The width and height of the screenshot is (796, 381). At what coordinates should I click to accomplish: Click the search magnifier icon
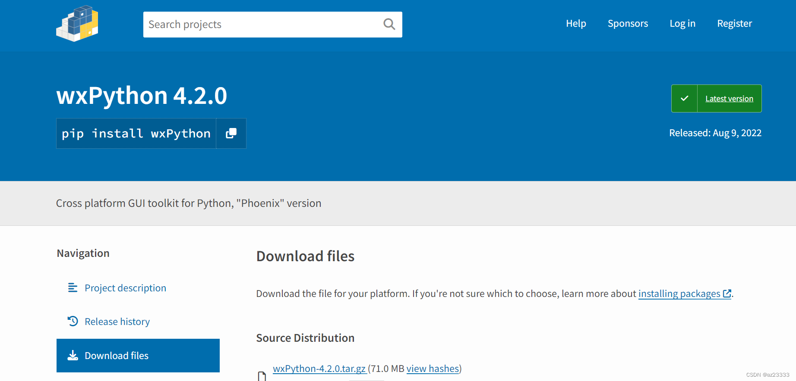point(389,24)
